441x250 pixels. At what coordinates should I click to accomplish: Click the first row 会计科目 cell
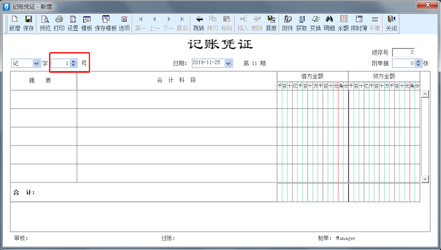pos(177,99)
